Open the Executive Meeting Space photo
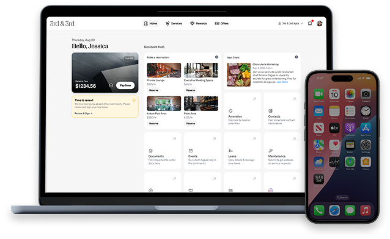Screen dimensions: 390x239 pos(201,70)
